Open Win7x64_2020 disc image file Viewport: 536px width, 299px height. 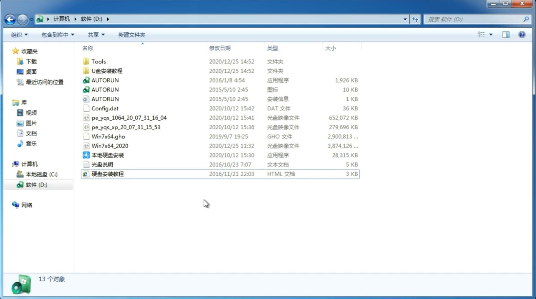click(x=110, y=145)
